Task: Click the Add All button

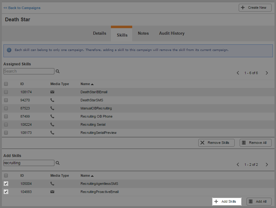Action: coord(259,201)
